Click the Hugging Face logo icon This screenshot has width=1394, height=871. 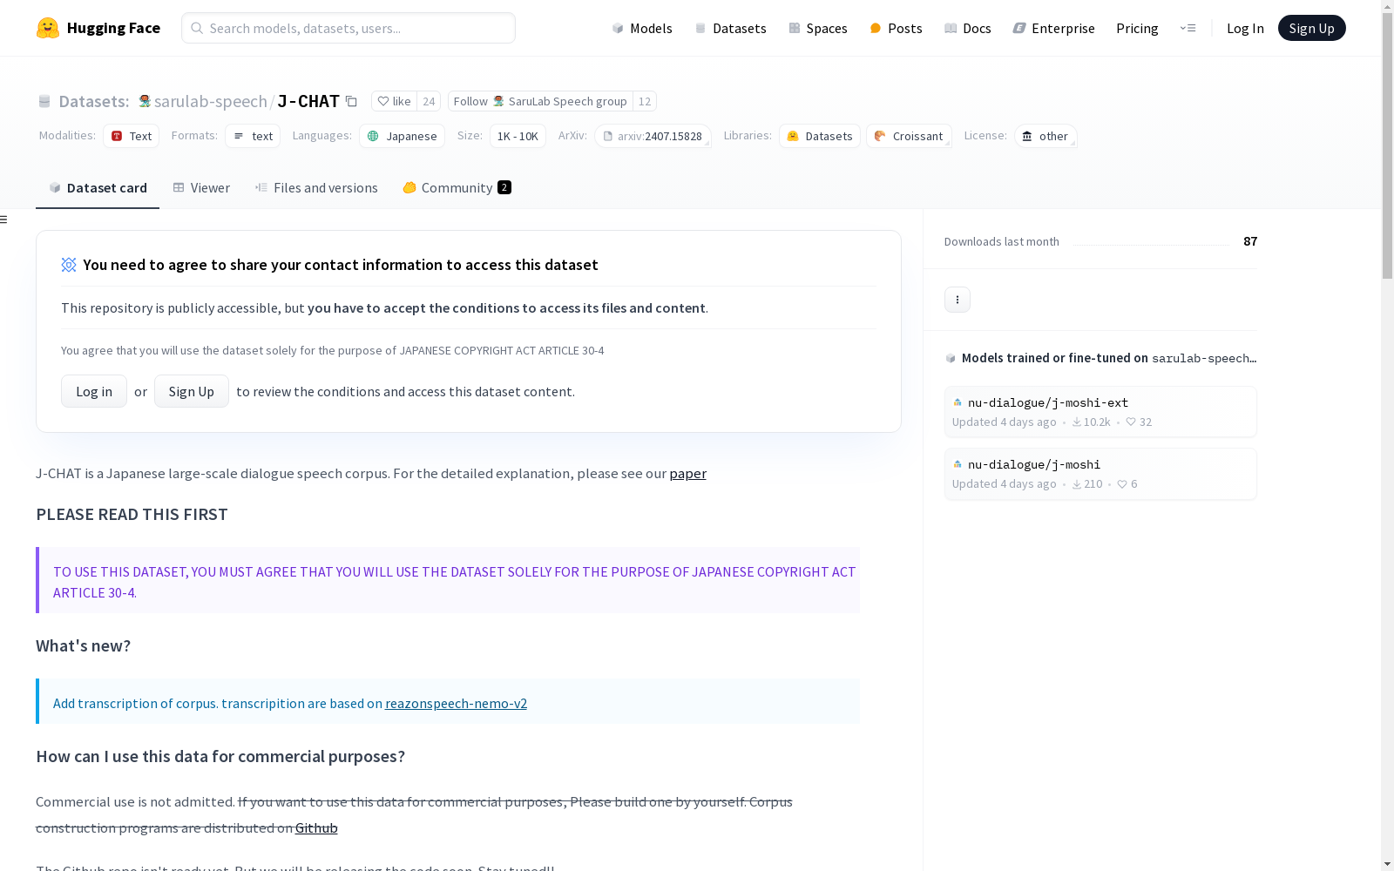(x=48, y=28)
